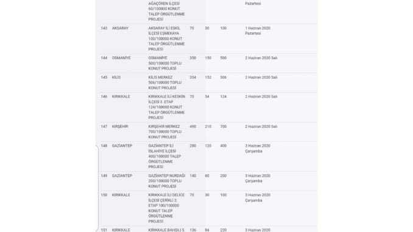The image size is (413, 232).
Task: Select GAZİANTEP NURDAĞI 200/100000 project text
Action: [x=167, y=181]
